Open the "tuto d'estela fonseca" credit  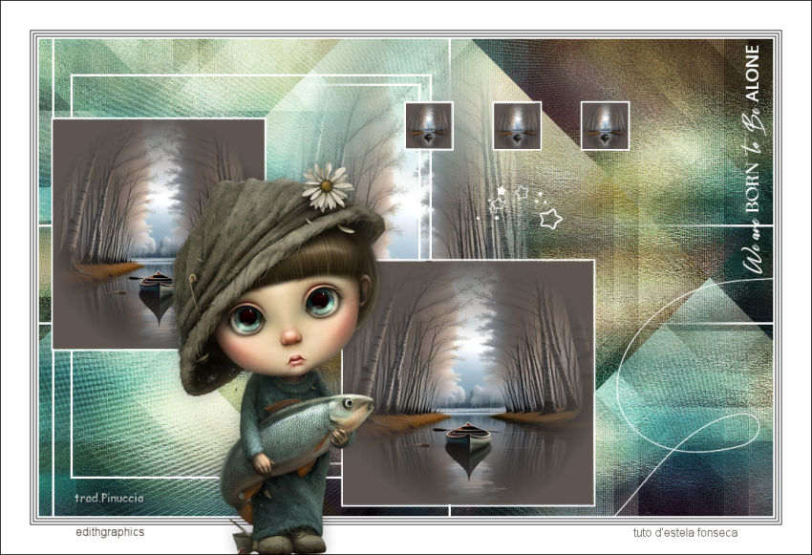685,533
